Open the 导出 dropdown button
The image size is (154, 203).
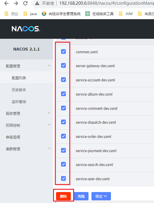(101, 196)
